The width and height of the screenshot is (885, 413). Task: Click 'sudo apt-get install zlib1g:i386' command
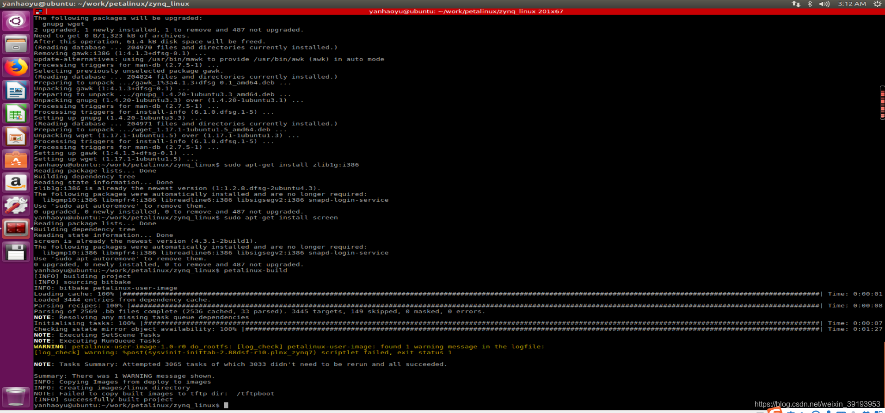(x=291, y=165)
